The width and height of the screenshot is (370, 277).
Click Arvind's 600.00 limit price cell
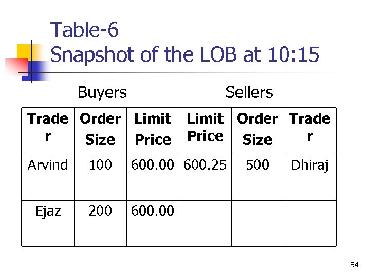point(153,165)
